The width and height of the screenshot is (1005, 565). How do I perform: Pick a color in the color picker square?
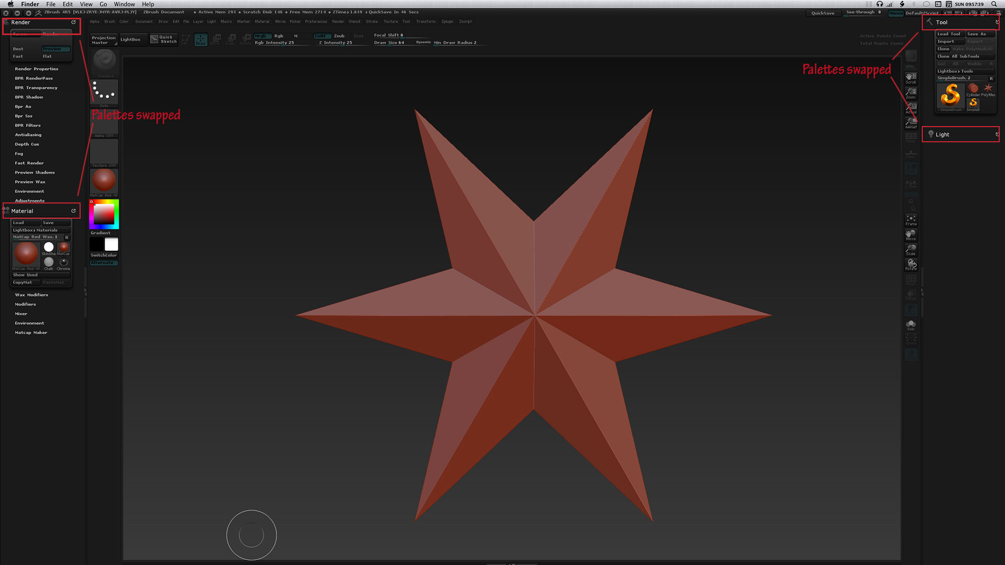click(x=104, y=213)
